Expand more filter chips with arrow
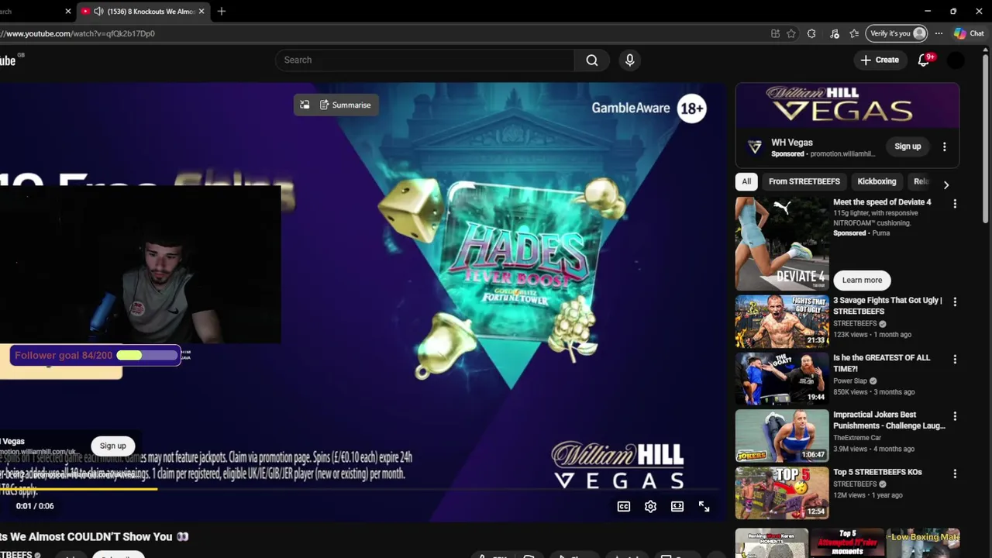Image resolution: width=992 pixels, height=558 pixels. pos(945,184)
